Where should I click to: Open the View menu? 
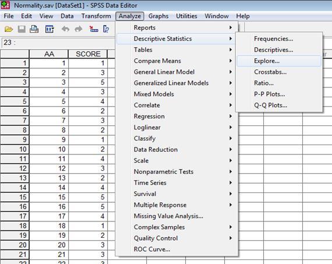pyautogui.click(x=46, y=16)
